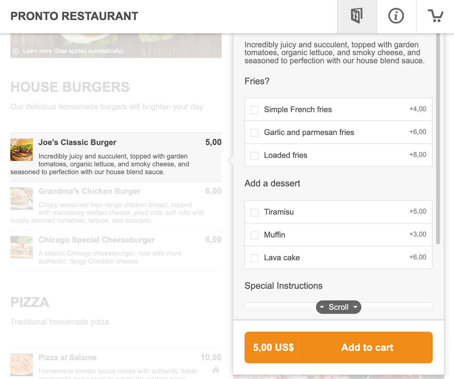Image resolution: width=454 pixels, height=379 pixels.
Task: Select the Muffin dessert option
Action: tap(254, 235)
